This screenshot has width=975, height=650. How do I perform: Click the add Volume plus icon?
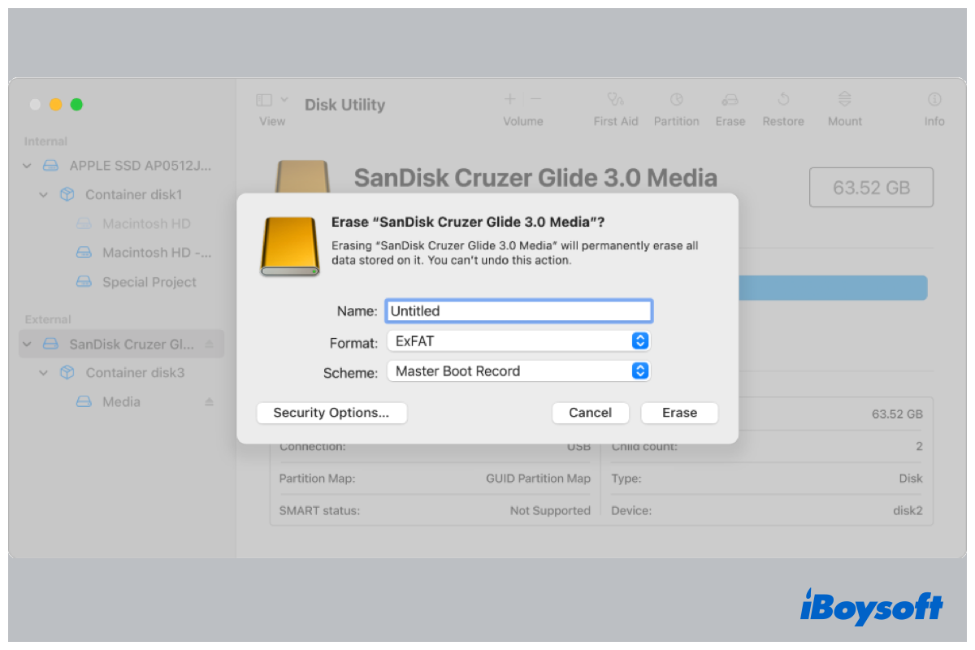[509, 99]
